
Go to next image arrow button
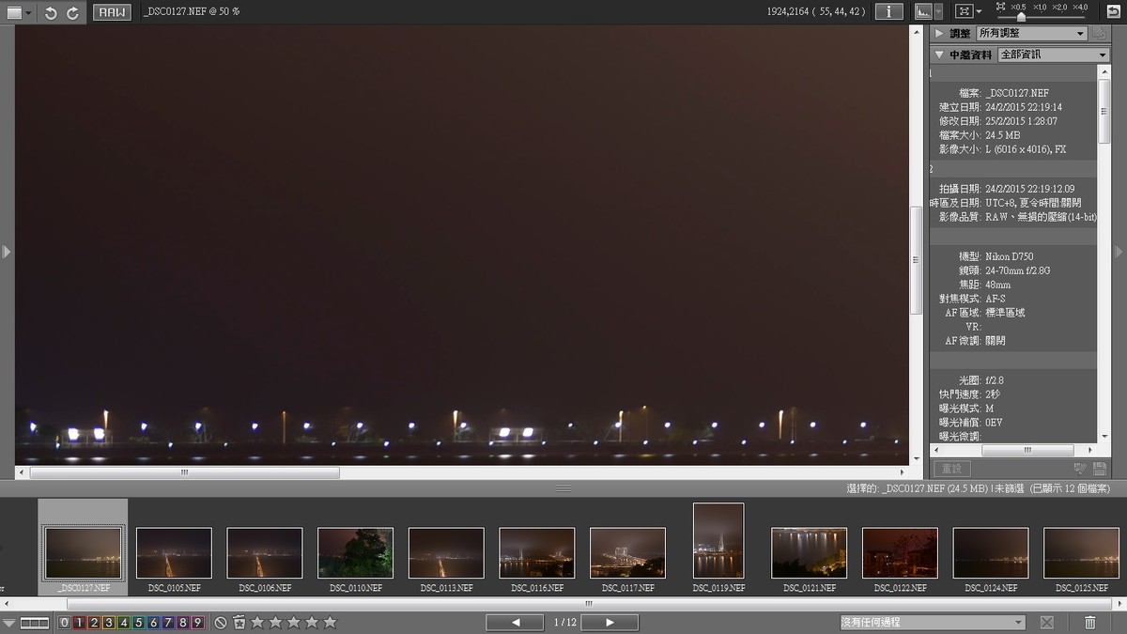click(x=610, y=622)
